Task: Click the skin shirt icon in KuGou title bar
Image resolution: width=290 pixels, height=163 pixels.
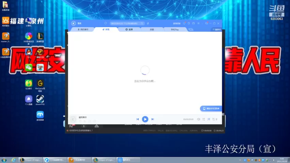Action: pyautogui.click(x=189, y=24)
